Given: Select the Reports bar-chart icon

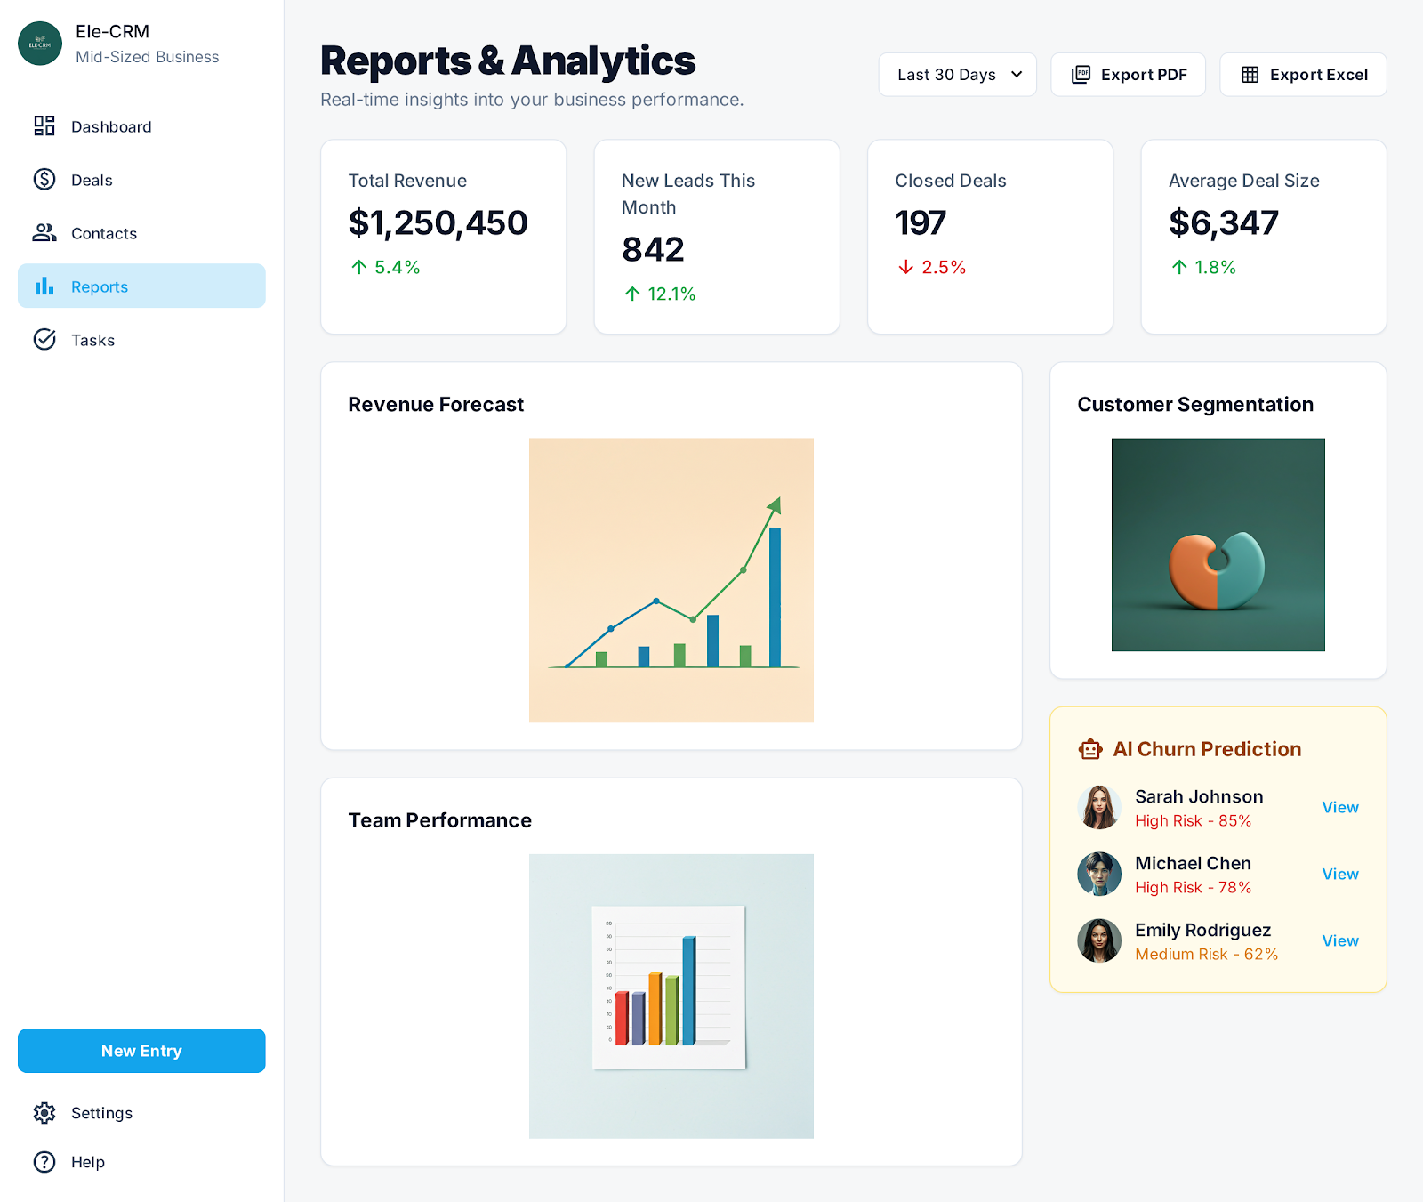Looking at the screenshot, I should (x=43, y=286).
